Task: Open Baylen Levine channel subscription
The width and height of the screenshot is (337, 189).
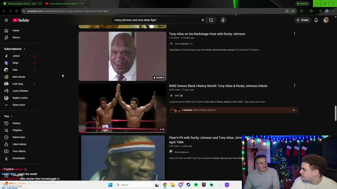Action: (x=20, y=98)
